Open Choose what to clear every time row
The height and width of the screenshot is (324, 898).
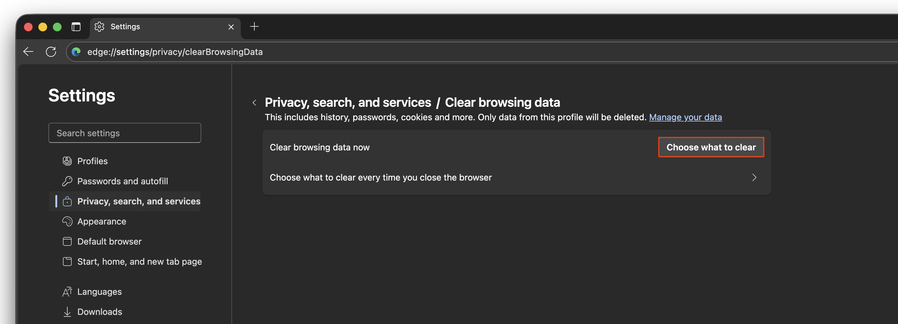(517, 177)
